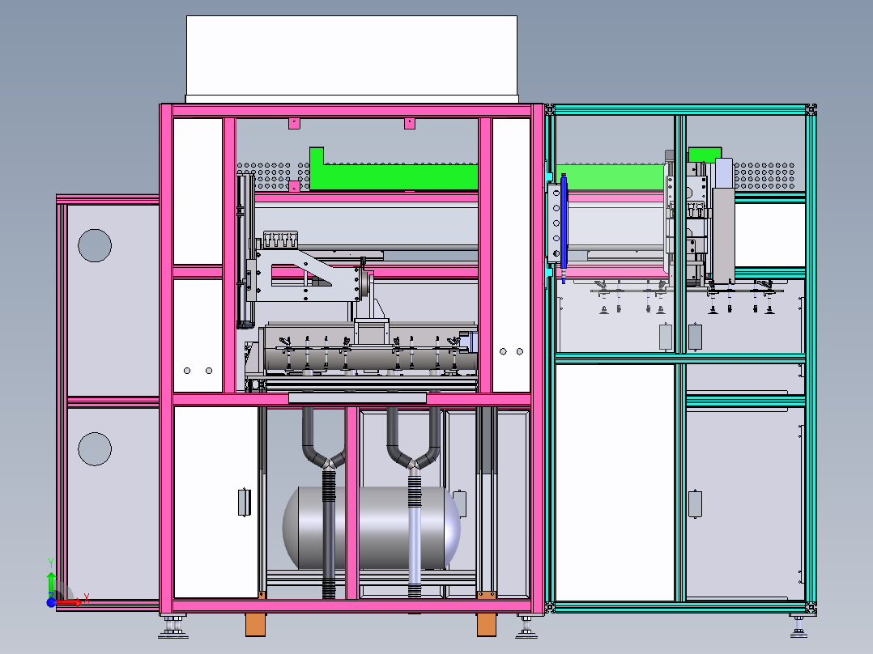Click the blue origin ball of the coordinate triad

(51, 602)
